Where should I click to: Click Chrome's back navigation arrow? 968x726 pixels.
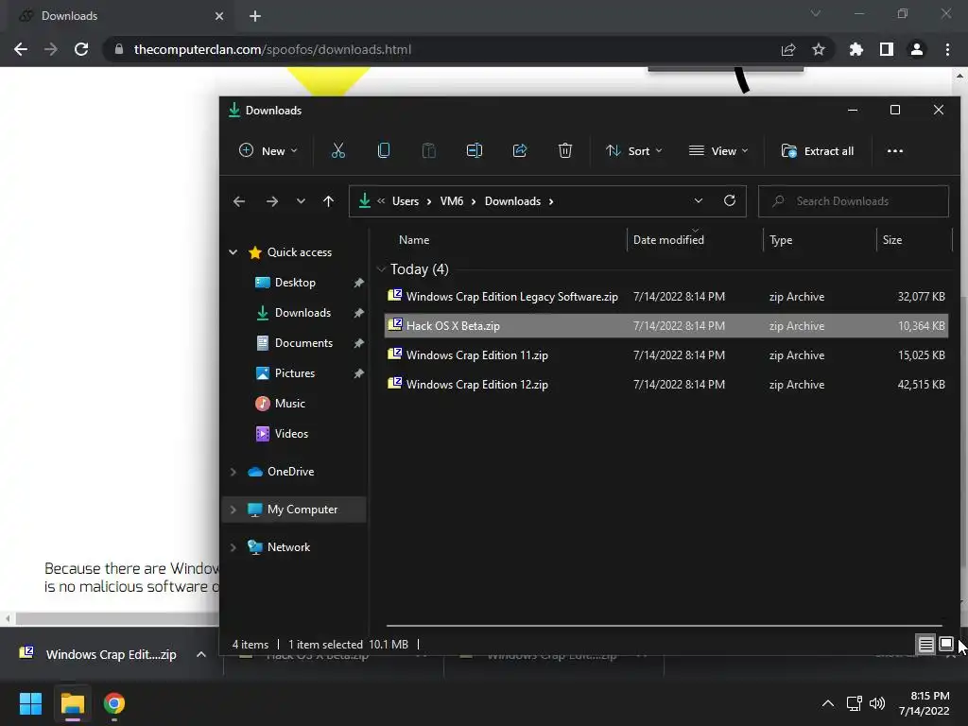21,49
